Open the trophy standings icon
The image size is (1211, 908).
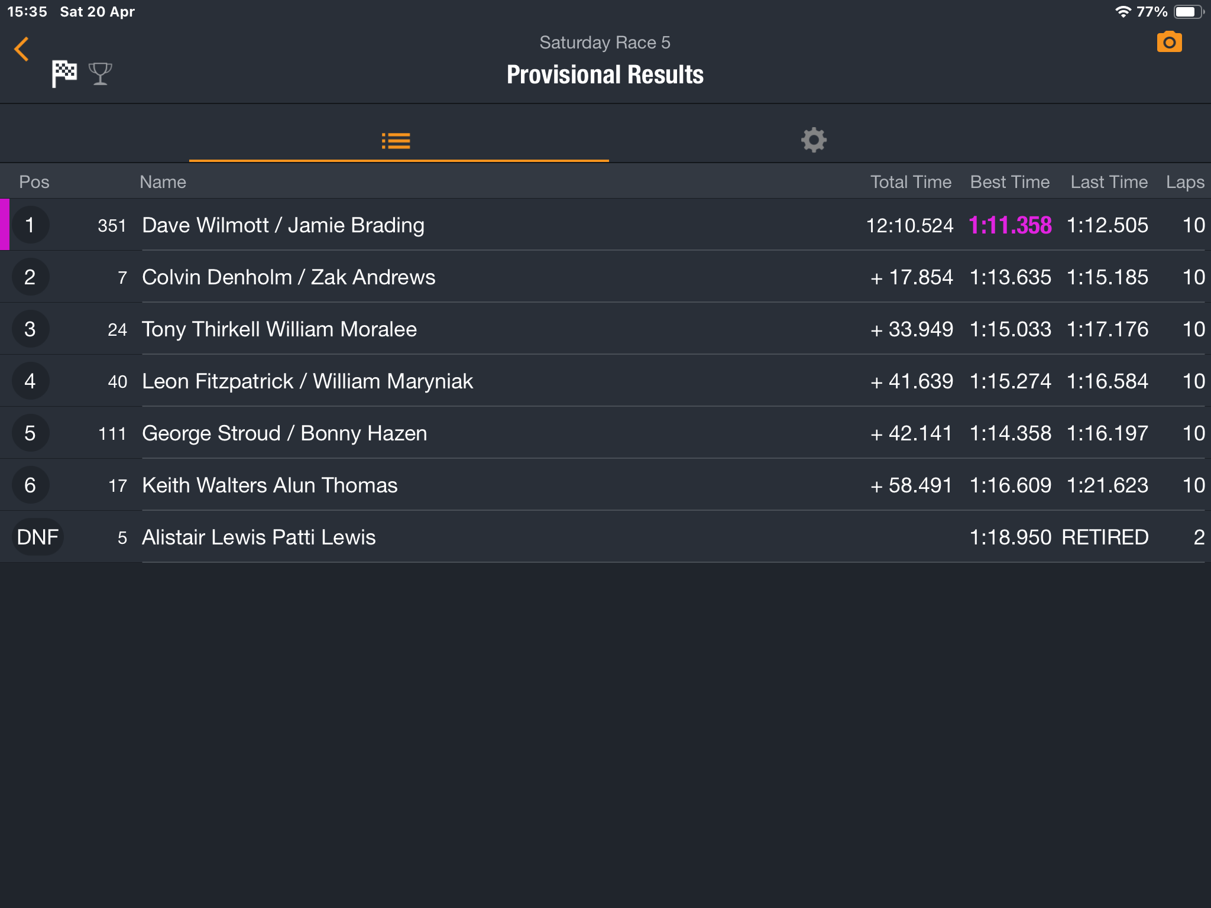100,74
